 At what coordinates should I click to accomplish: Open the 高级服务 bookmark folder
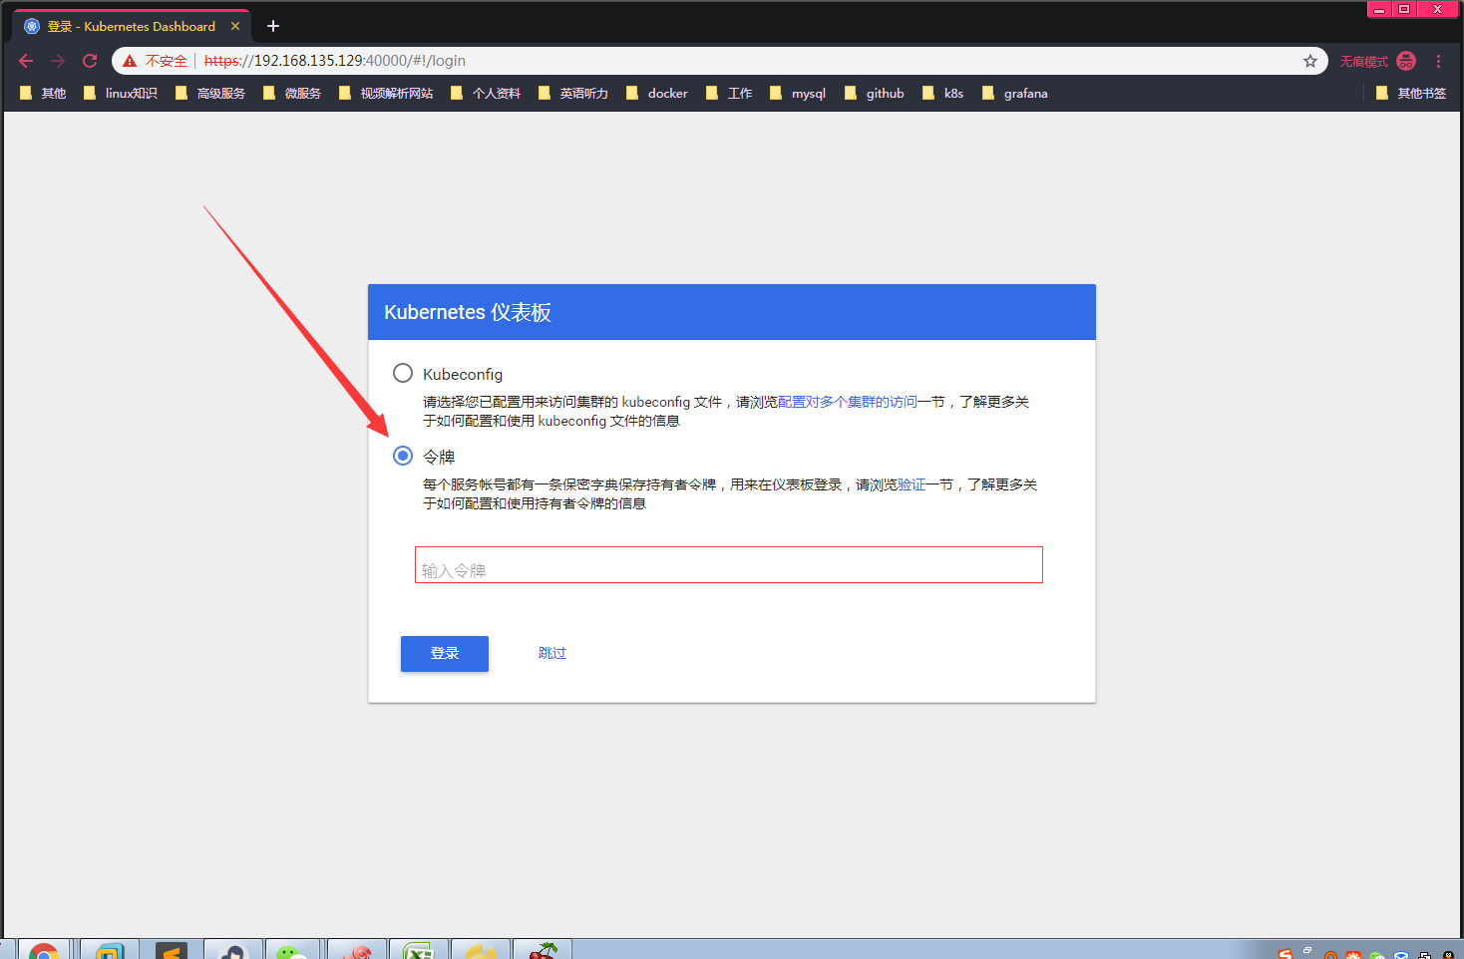pos(209,93)
